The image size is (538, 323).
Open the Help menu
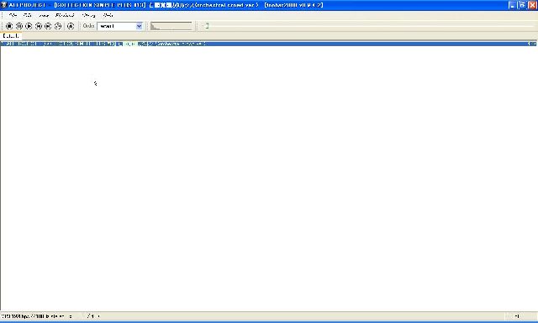click(108, 15)
